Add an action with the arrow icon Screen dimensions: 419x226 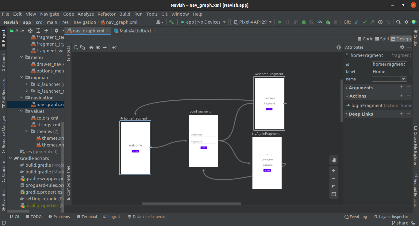coord(105,47)
